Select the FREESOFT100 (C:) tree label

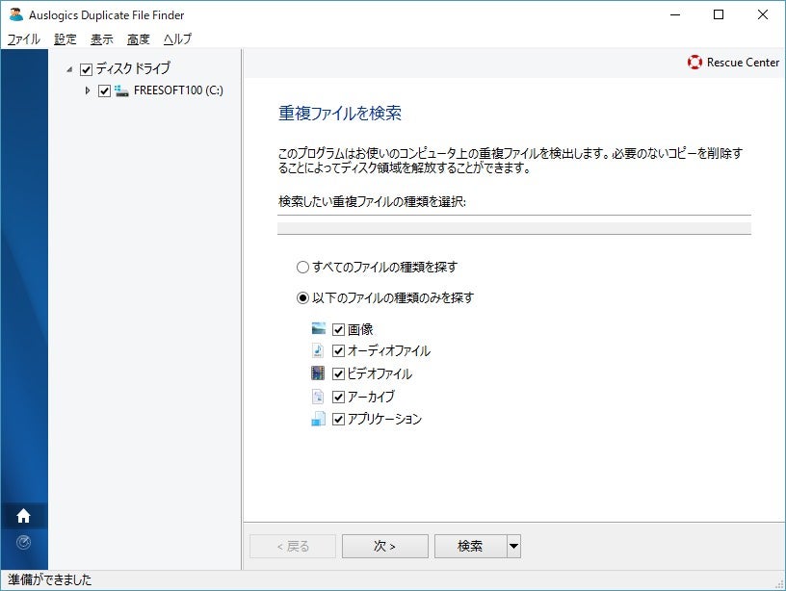[x=178, y=90]
